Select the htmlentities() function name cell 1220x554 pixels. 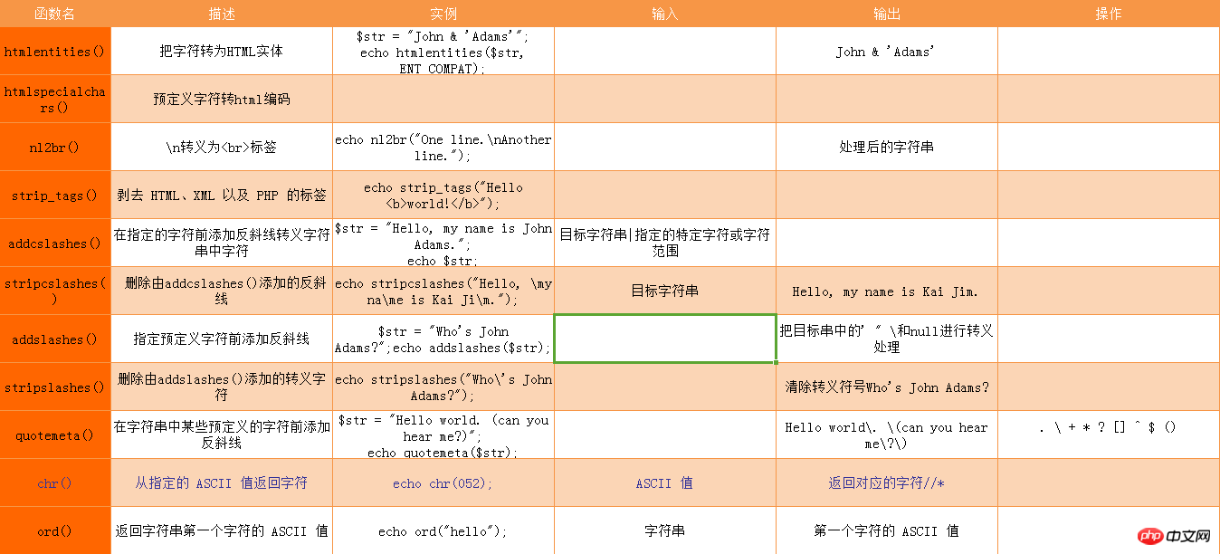click(55, 52)
